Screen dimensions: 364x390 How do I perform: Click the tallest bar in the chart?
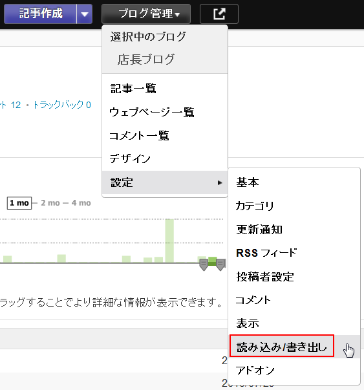(x=169, y=241)
